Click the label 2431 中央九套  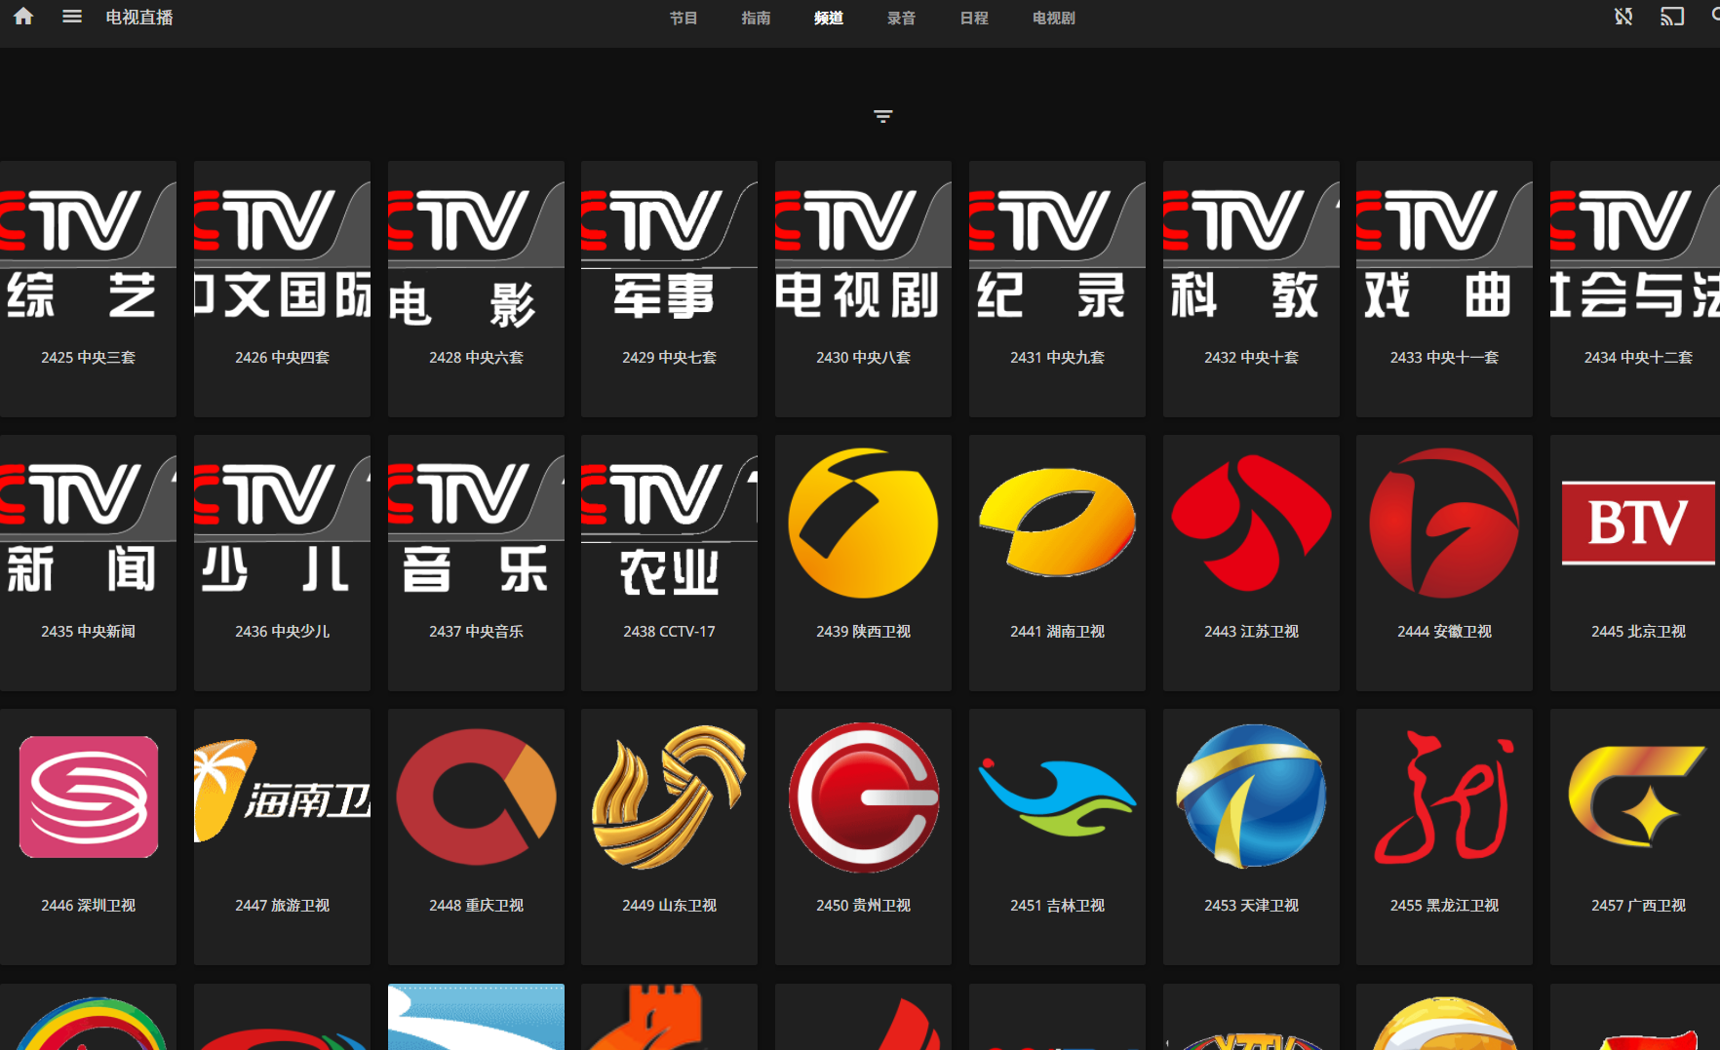[1057, 358]
